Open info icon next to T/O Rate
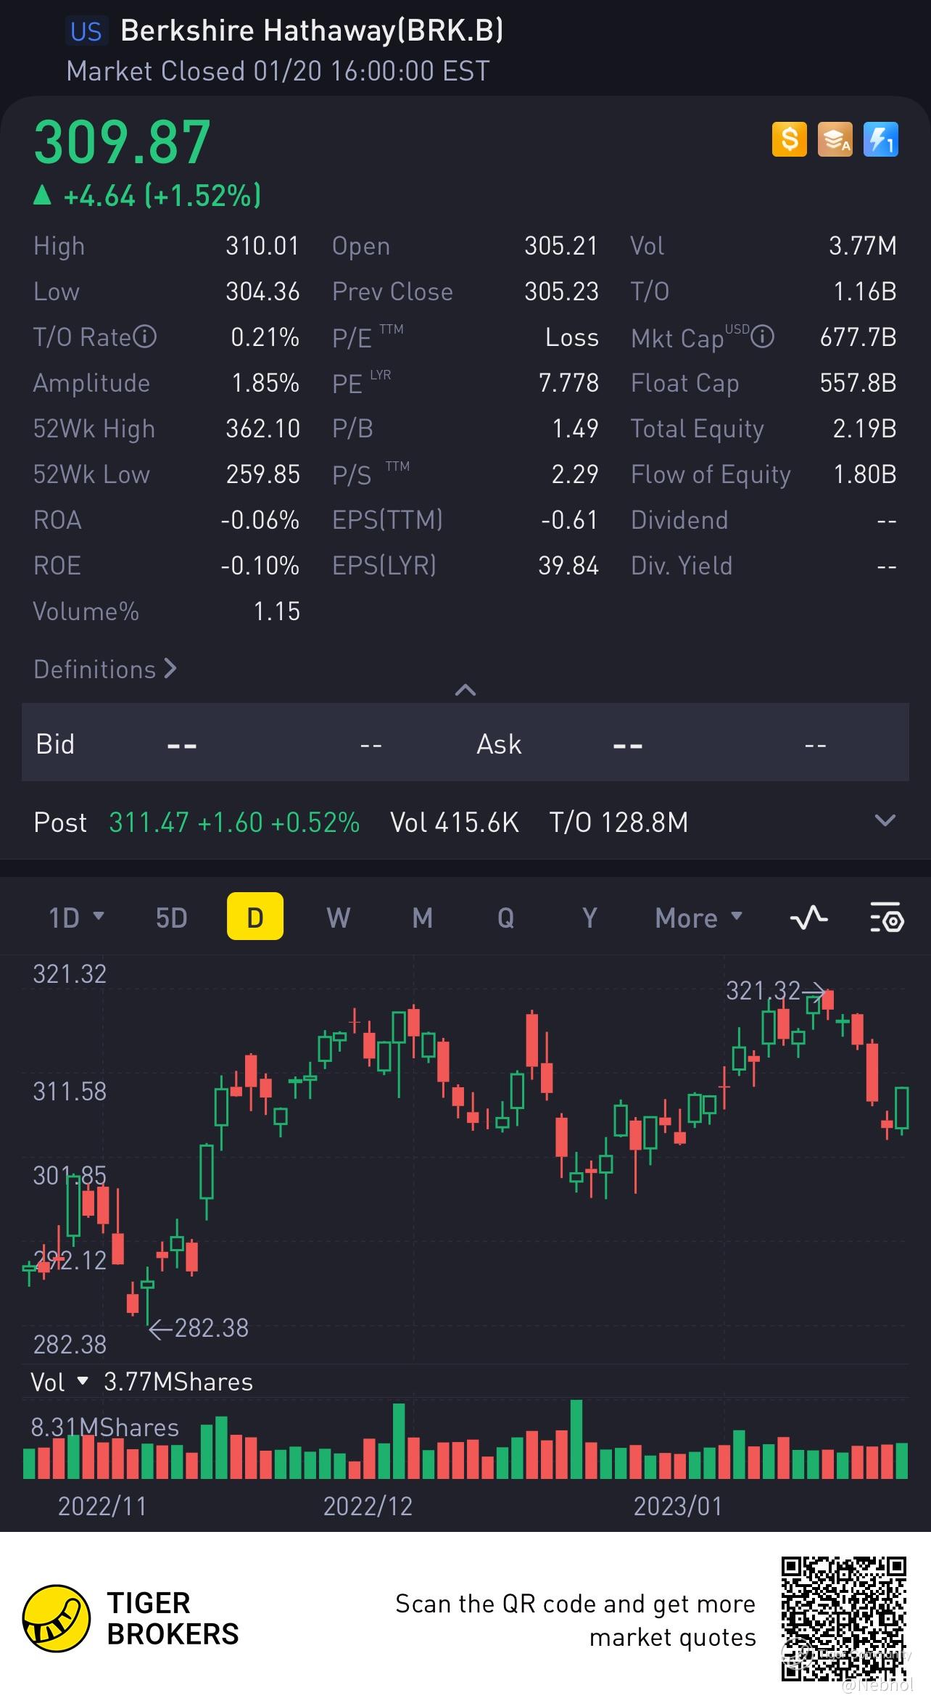931x1706 pixels. pyautogui.click(x=145, y=337)
